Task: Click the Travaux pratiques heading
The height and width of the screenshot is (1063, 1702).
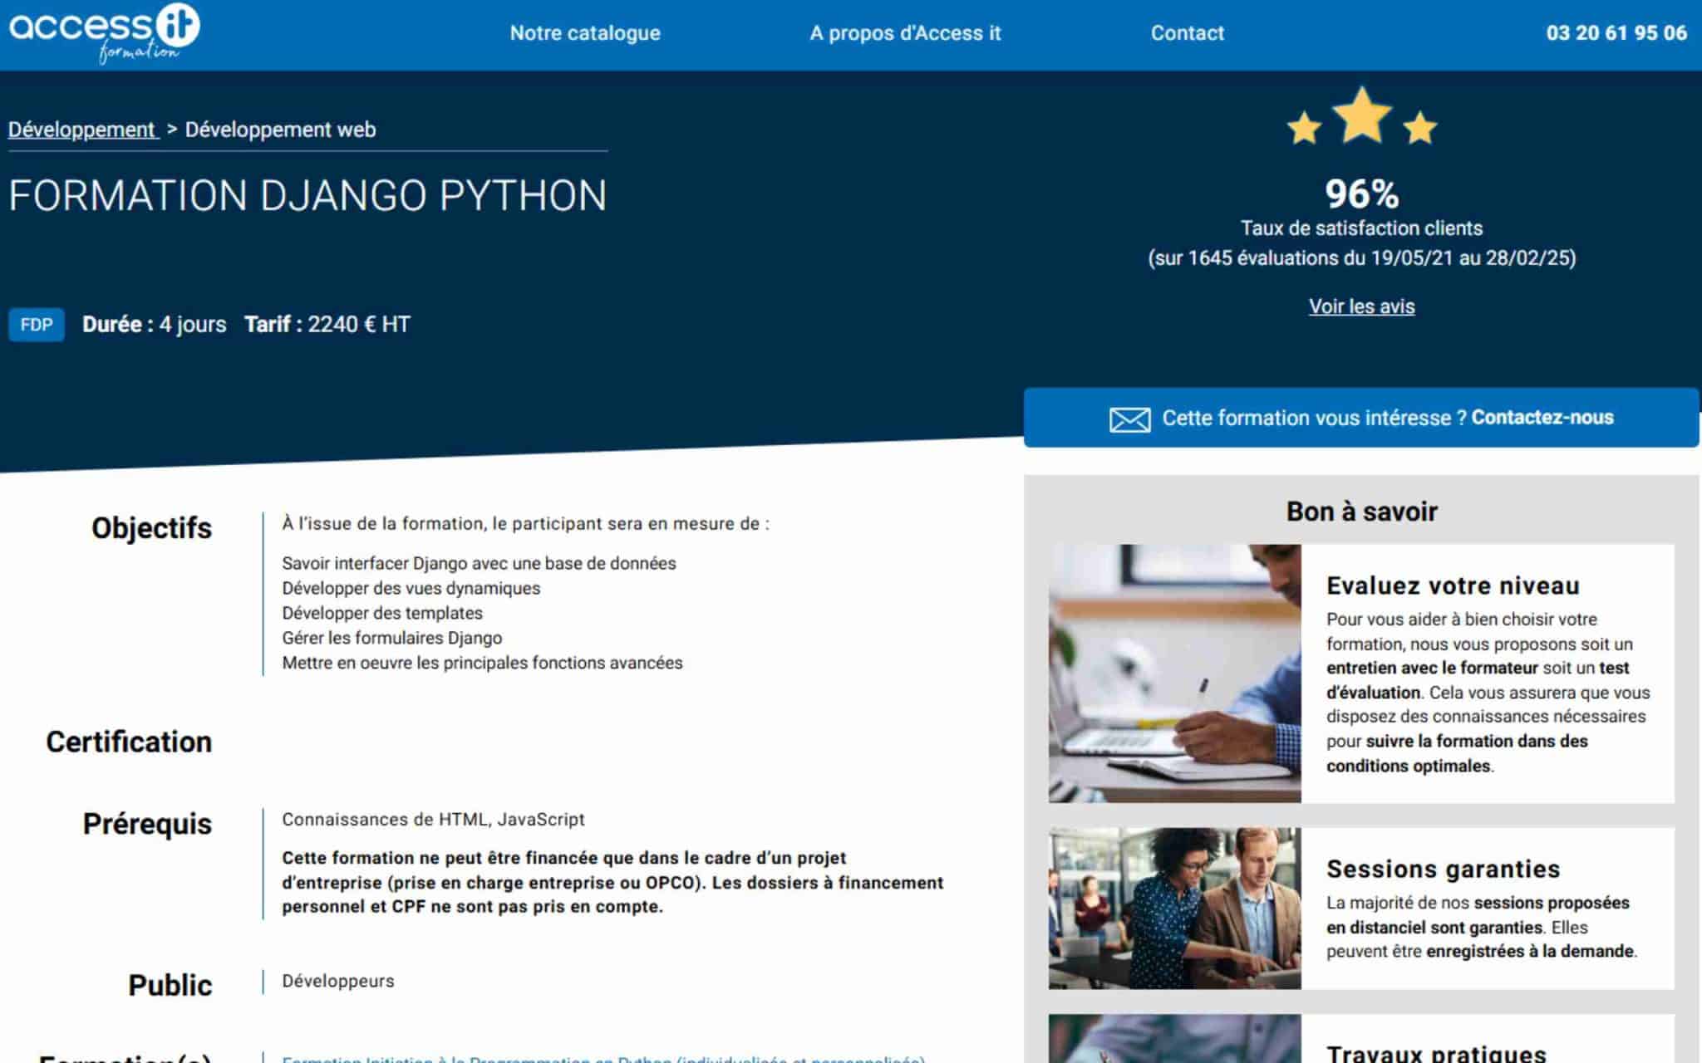Action: pyautogui.click(x=1436, y=1052)
